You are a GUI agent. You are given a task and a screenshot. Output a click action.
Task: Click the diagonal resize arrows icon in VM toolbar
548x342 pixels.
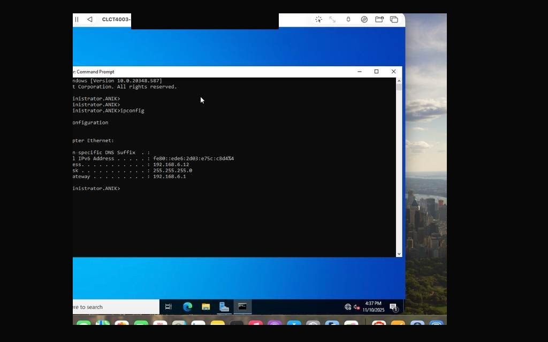point(332,20)
